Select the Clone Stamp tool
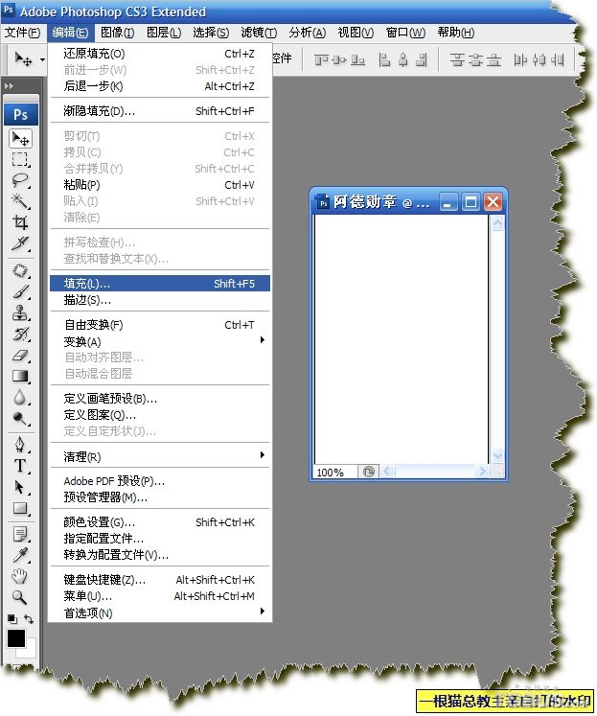The height and width of the screenshot is (716, 597). [x=20, y=312]
